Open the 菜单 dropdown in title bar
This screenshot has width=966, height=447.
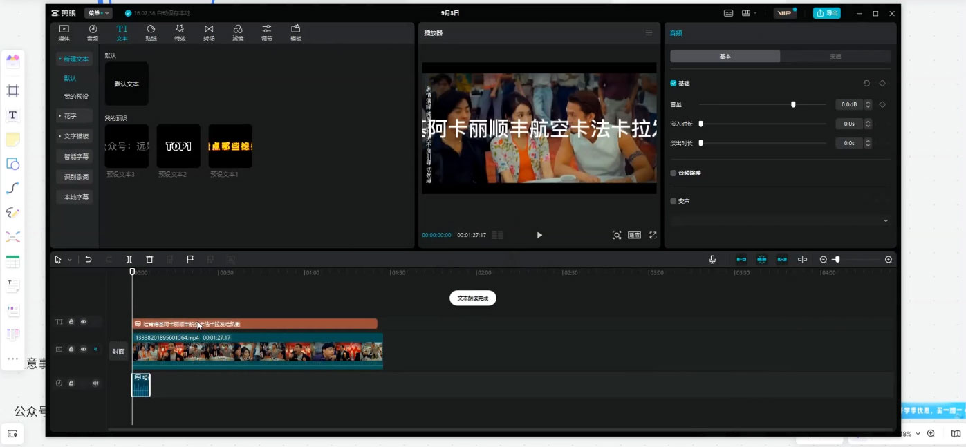click(97, 13)
